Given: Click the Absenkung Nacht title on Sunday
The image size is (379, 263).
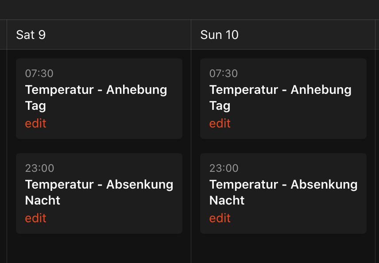Looking at the screenshot, I should tap(283, 192).
